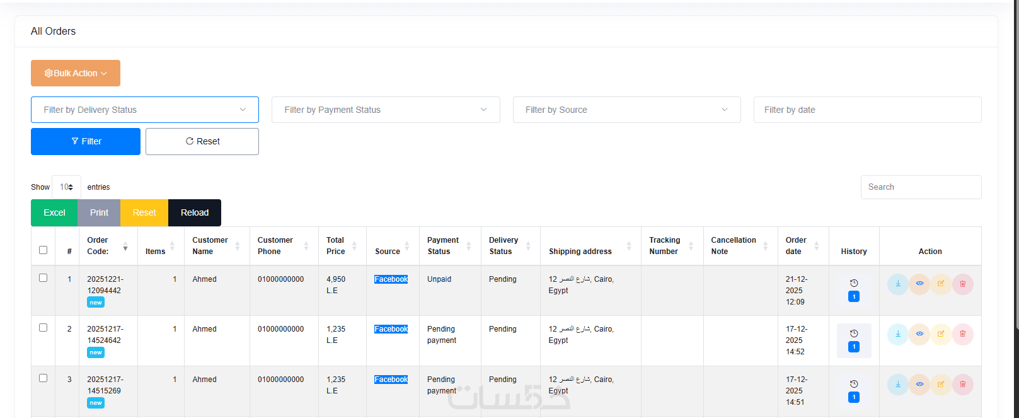
Task: Expand Filter by Payment Status dropdown
Action: (385, 110)
